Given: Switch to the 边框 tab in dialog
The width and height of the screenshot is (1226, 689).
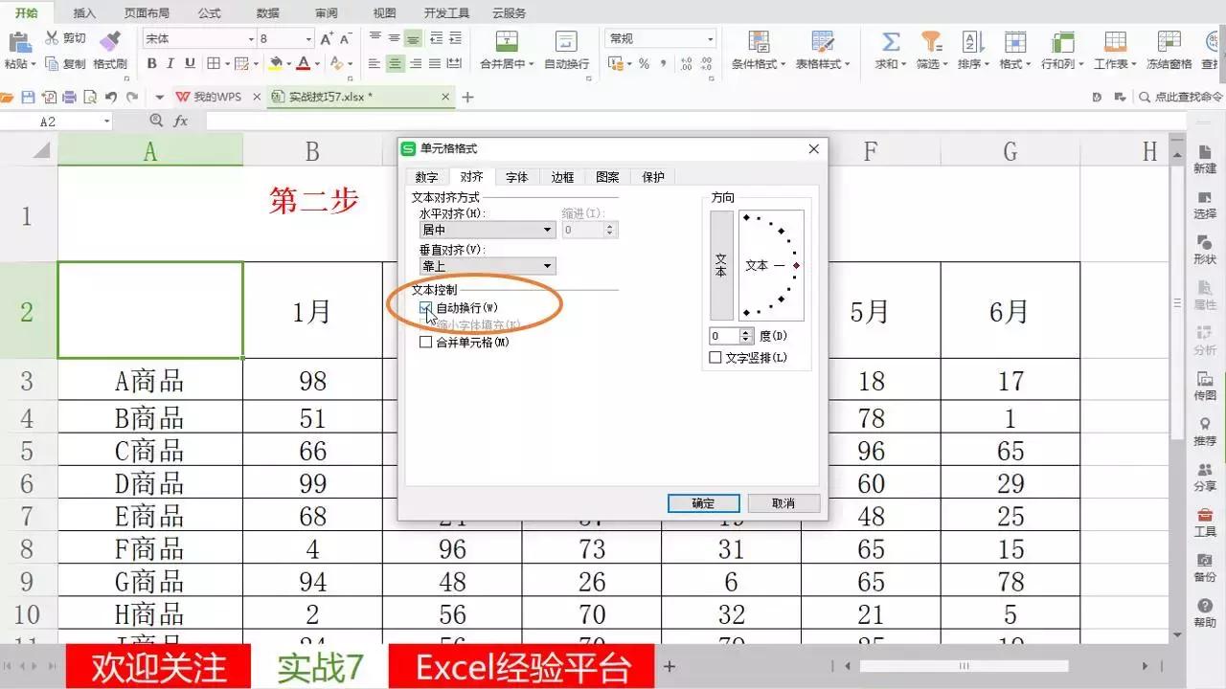Looking at the screenshot, I should tap(560, 176).
